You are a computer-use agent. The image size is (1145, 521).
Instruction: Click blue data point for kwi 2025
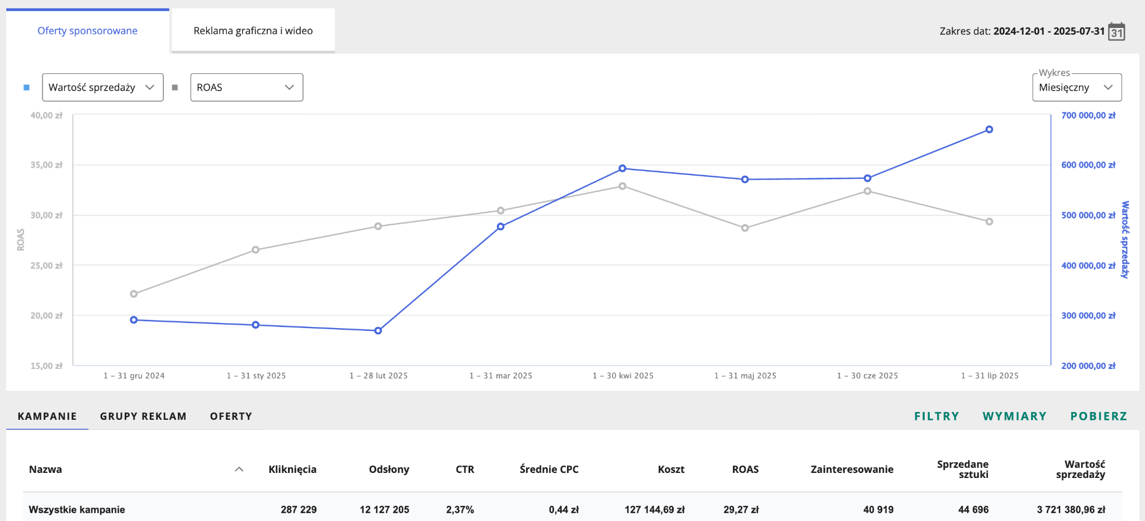(622, 168)
